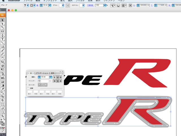Select the Lasso tool
This screenshot has height=136, width=181.
[3, 31]
